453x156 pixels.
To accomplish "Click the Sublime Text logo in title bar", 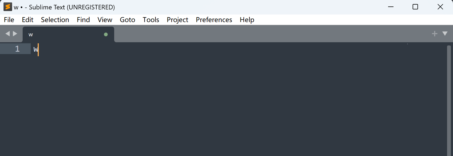I will pyautogui.click(x=7, y=7).
